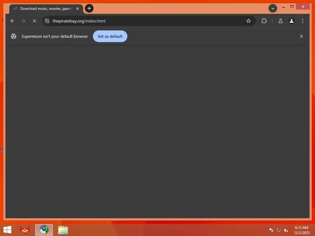Click muted volume speaker tray icon

[x=286, y=230]
